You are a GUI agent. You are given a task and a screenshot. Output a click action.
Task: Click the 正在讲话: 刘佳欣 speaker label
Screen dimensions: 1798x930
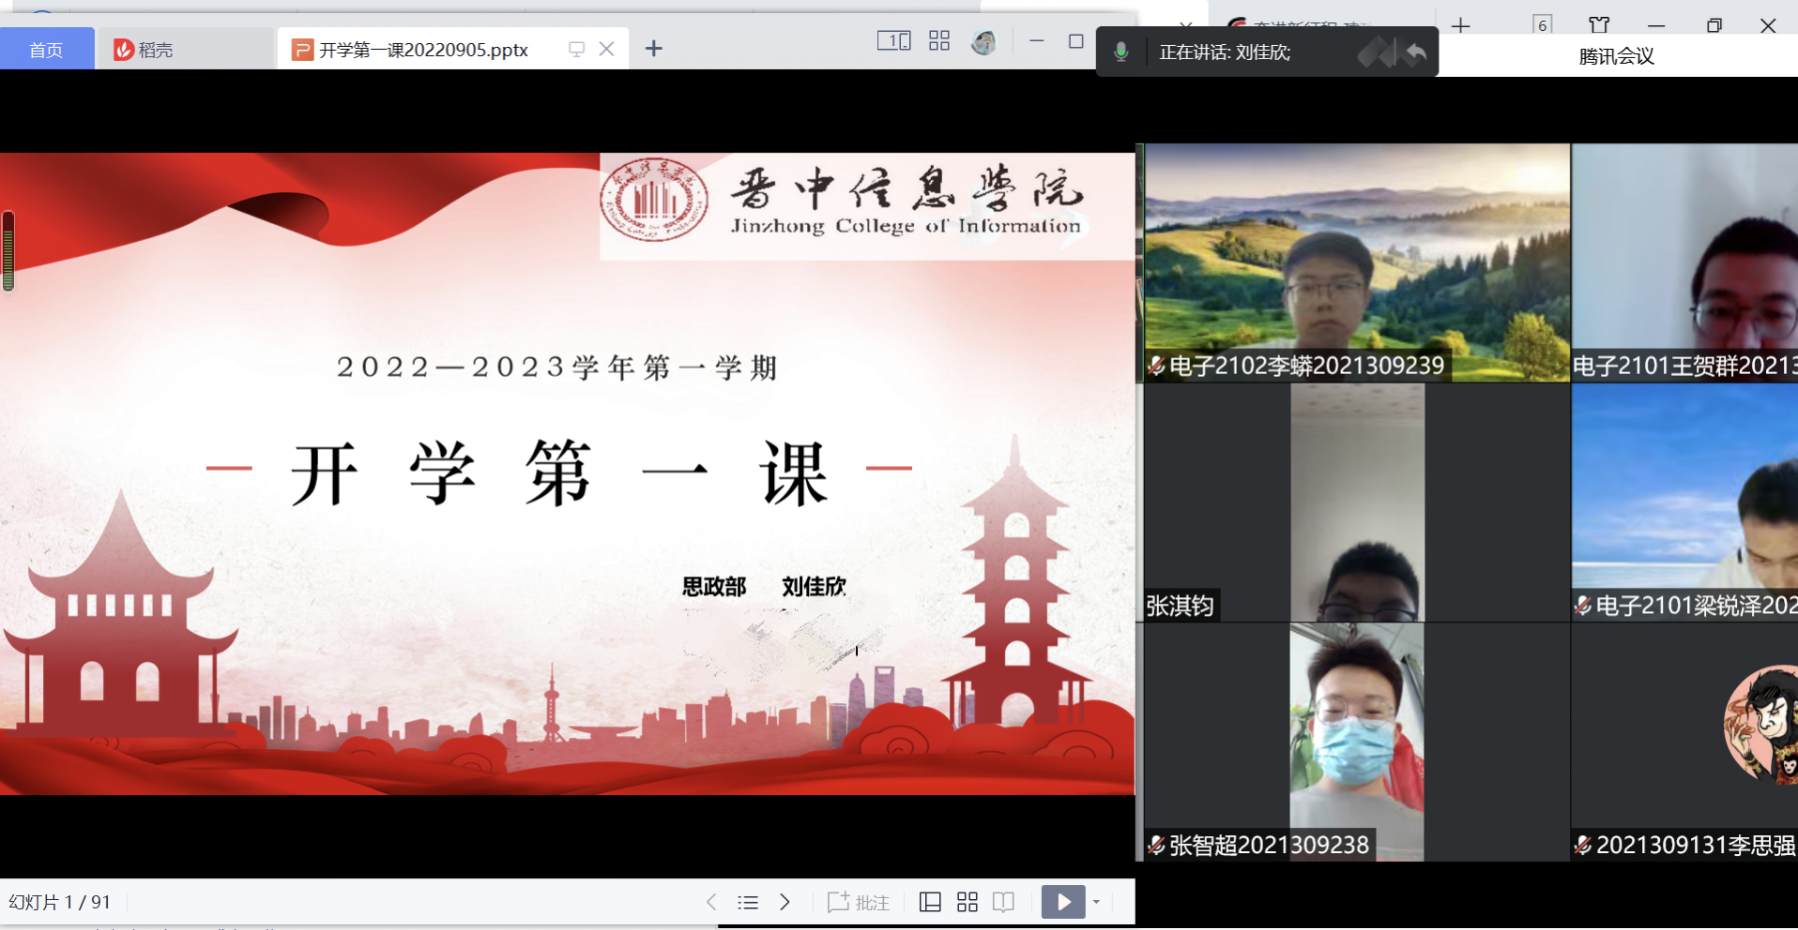[1225, 52]
